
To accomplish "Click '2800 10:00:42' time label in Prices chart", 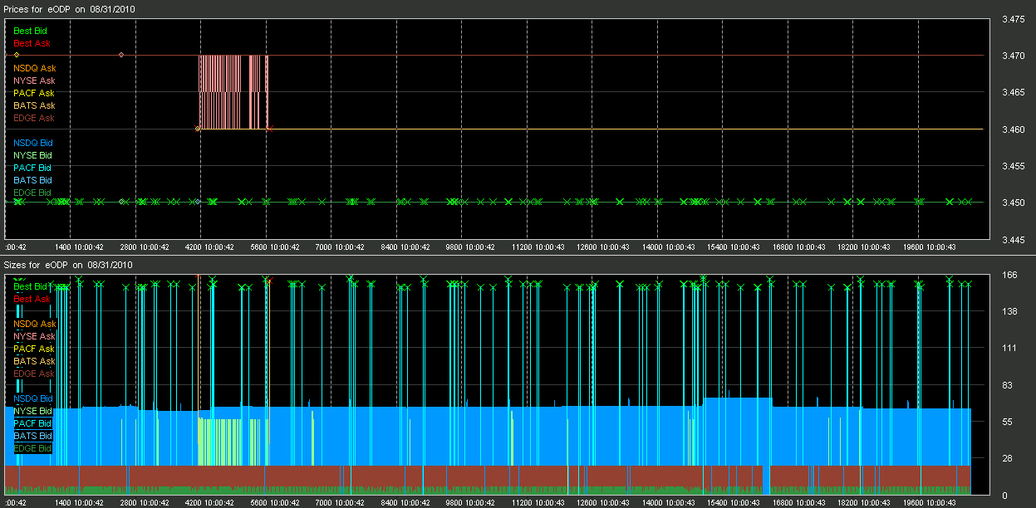I will pos(145,247).
